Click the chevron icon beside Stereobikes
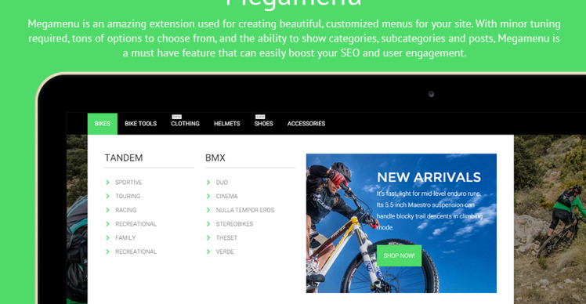Screen dimensions: 586x304 (x=208, y=223)
